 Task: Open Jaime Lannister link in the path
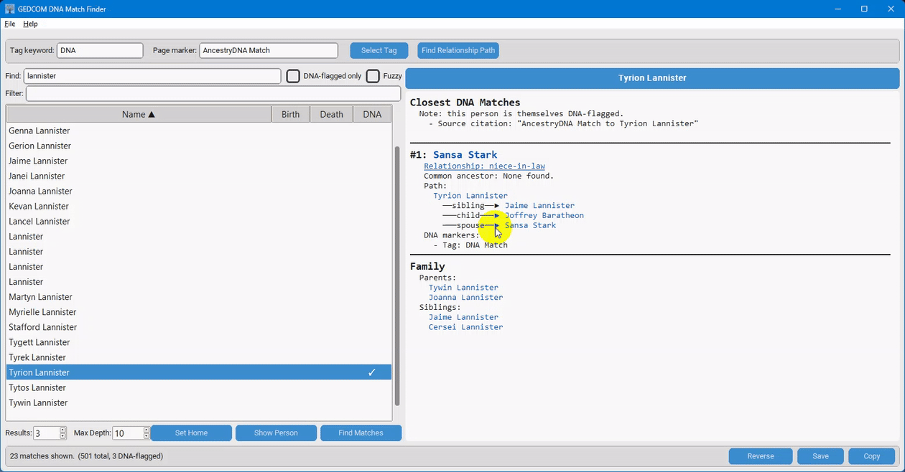(x=539, y=206)
